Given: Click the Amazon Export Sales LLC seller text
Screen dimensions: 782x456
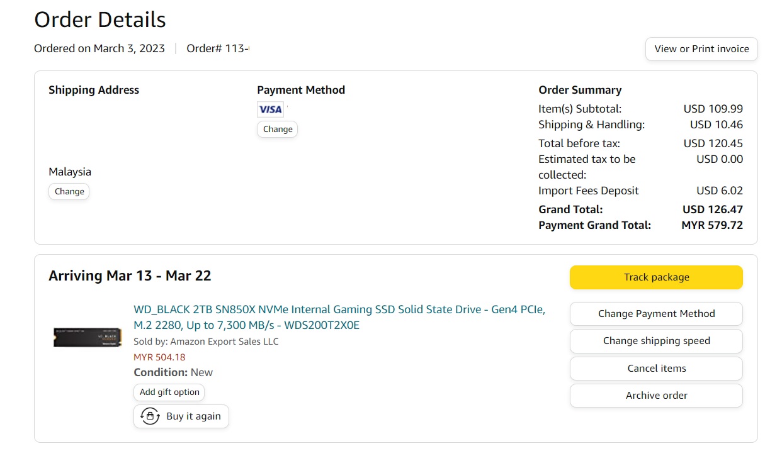Looking at the screenshot, I should click(224, 342).
